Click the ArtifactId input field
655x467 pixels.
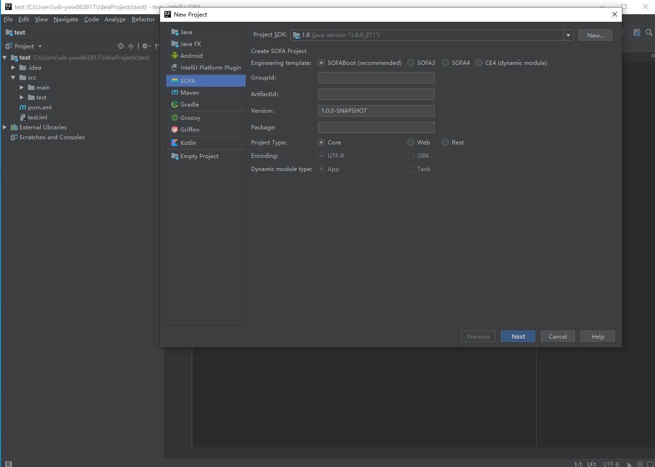pos(377,94)
